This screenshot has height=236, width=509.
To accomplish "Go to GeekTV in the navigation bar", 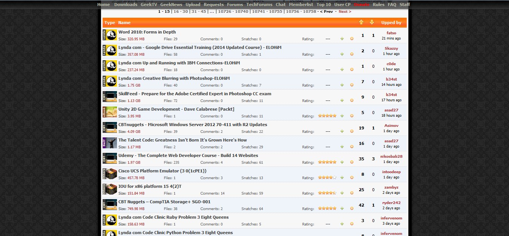I will [149, 5].
